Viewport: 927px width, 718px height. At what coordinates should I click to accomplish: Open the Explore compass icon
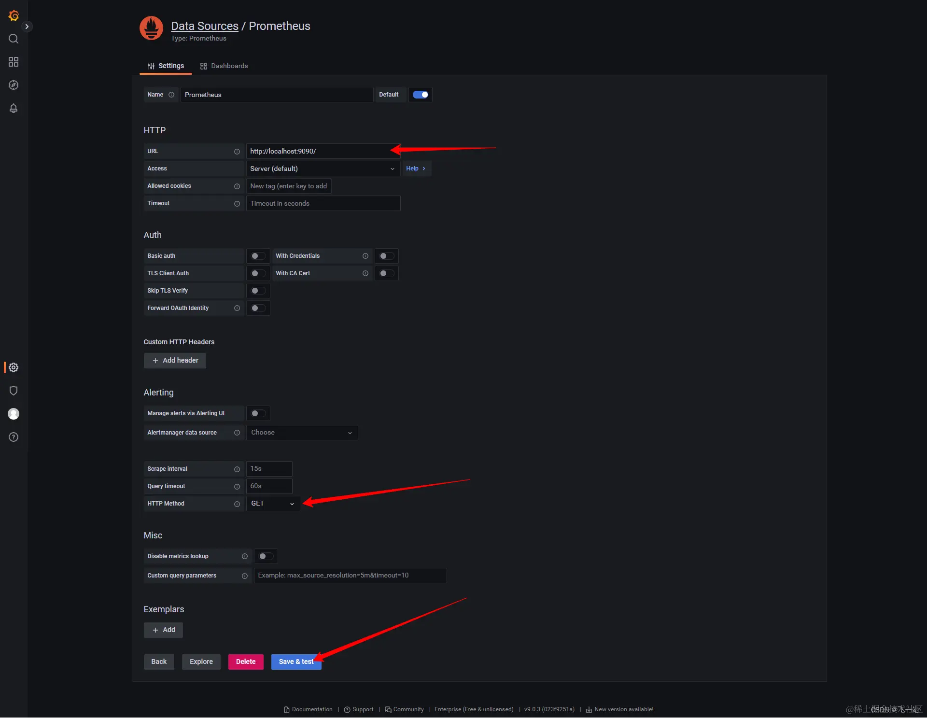(x=14, y=85)
